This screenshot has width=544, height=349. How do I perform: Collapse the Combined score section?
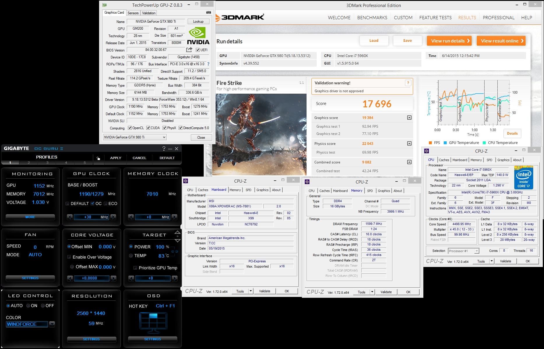pos(409,162)
